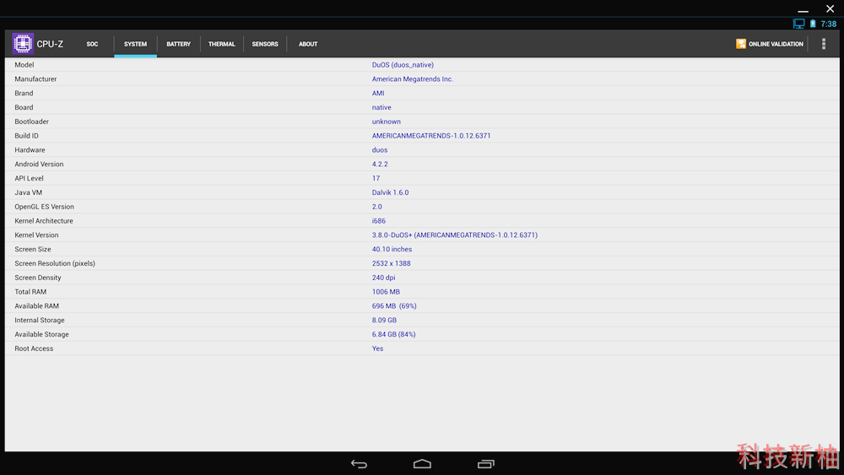The width and height of the screenshot is (844, 475).
Task: Switch to the SOC tab
Action: coord(92,44)
